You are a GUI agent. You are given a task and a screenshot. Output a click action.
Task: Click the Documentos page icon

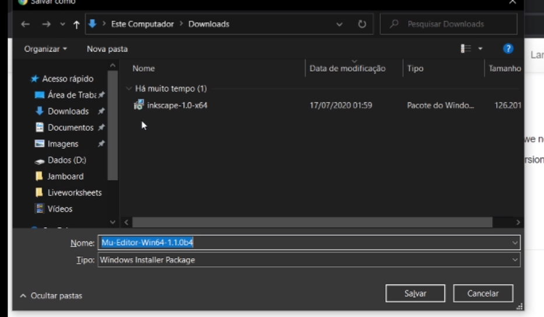[x=40, y=127]
